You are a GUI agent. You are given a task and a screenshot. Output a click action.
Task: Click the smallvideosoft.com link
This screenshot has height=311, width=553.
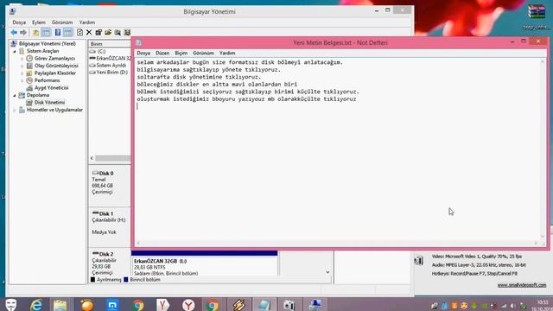pos(522,285)
